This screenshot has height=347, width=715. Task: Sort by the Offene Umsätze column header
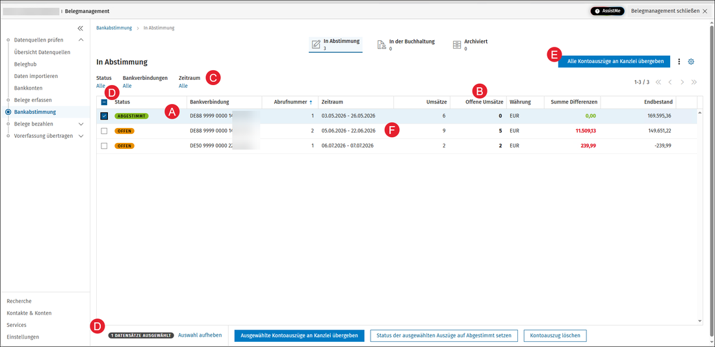(x=485, y=102)
